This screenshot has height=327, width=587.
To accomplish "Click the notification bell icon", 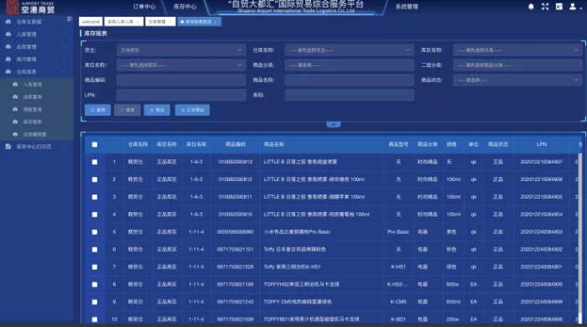I will pyautogui.click(x=531, y=7).
